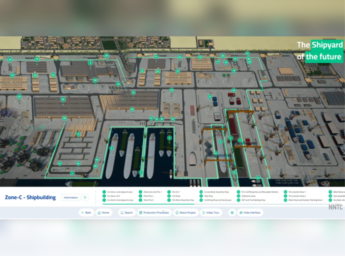This screenshot has width=345, height=256.
Task: Click map marker 17 on the shipyard
Action: 209,97
